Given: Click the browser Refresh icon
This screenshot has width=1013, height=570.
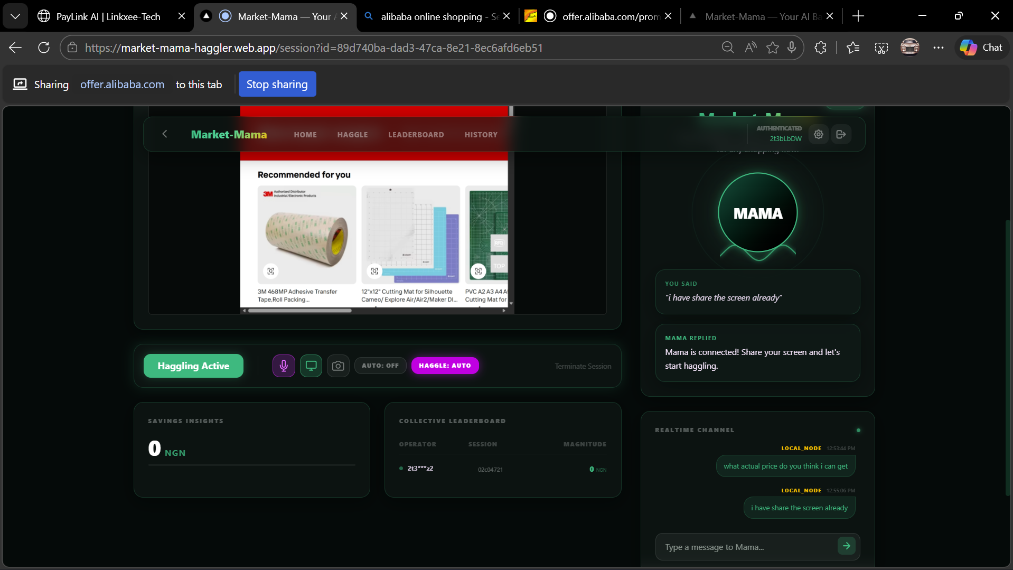Looking at the screenshot, I should point(44,48).
